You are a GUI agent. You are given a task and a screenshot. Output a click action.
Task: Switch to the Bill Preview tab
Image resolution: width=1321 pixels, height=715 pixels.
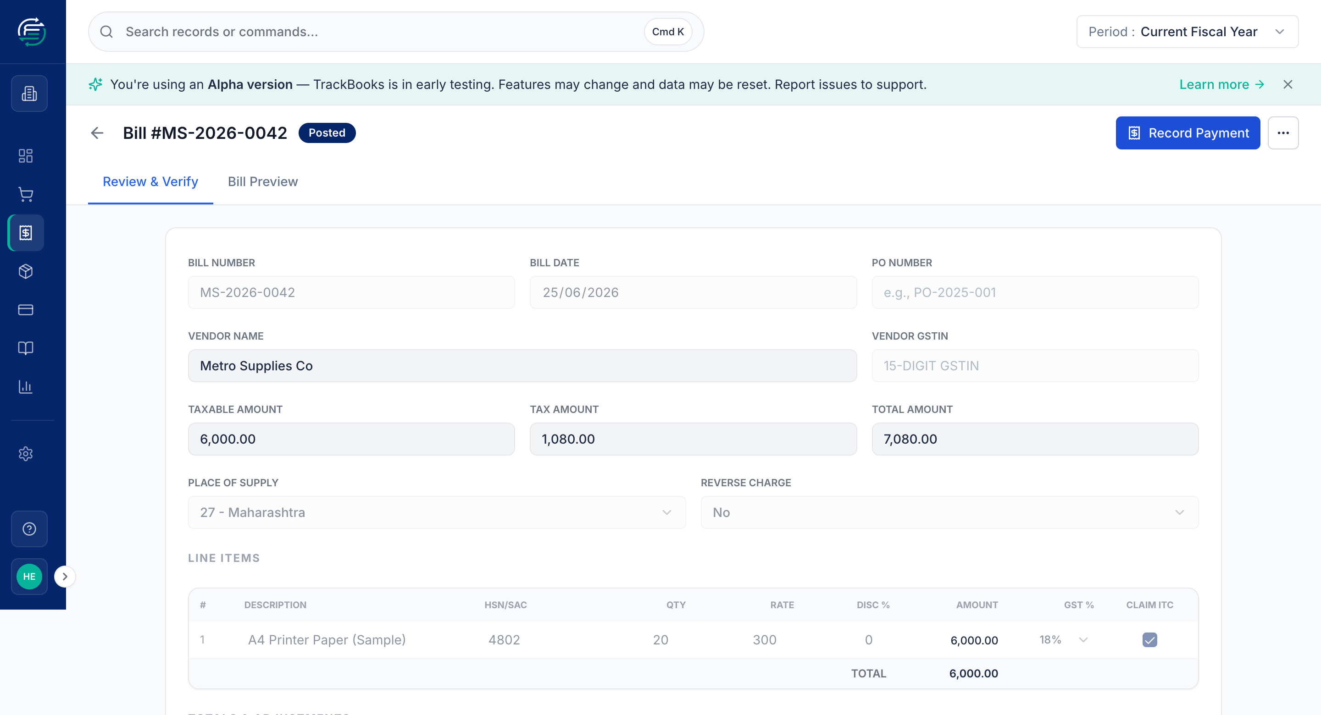(x=262, y=182)
